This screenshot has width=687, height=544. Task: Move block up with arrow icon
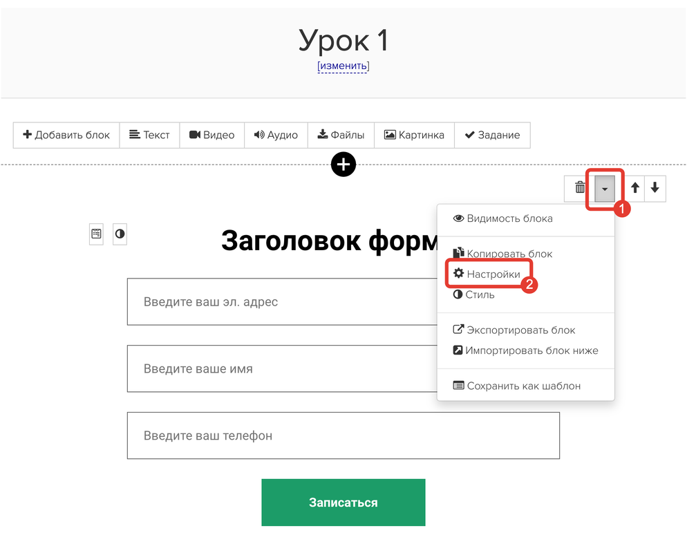pos(635,189)
